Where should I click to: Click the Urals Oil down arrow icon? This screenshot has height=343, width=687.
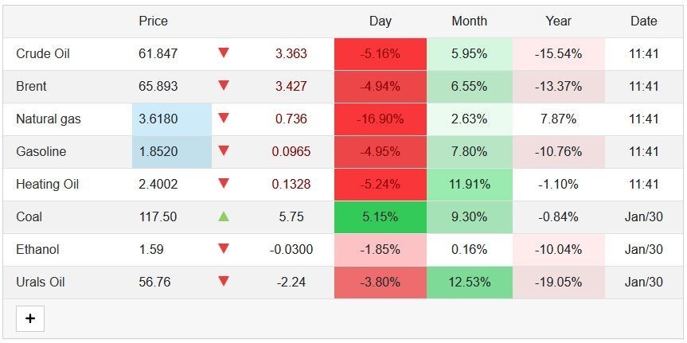[224, 282]
